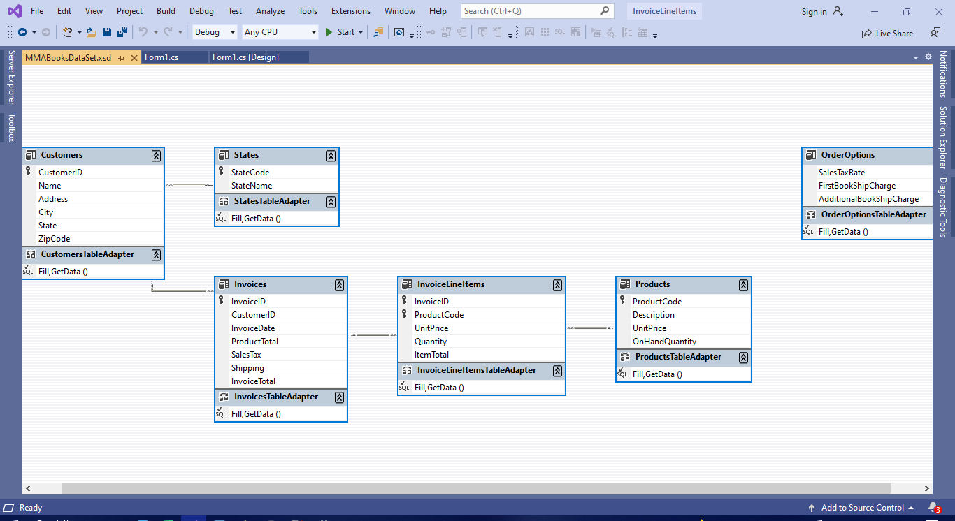Collapse the Products table columns

tap(743, 285)
